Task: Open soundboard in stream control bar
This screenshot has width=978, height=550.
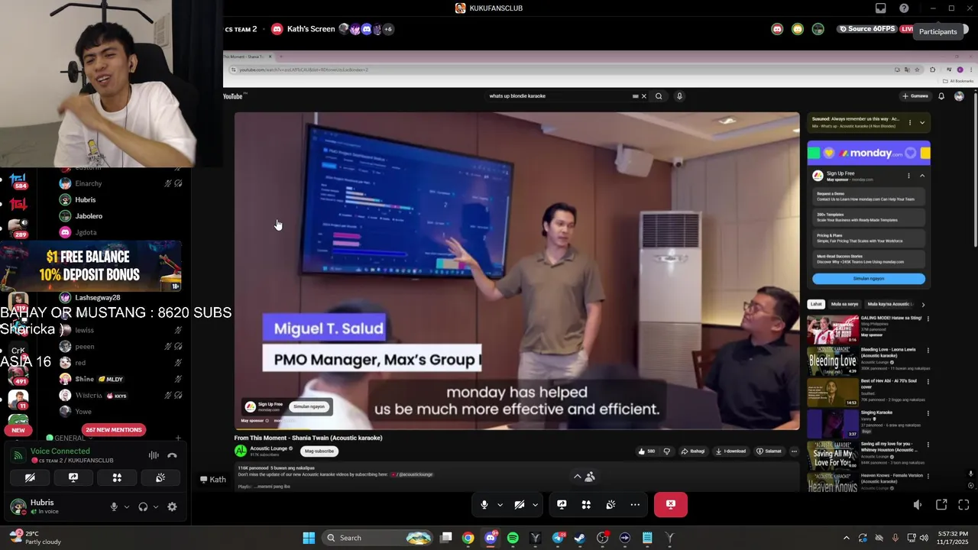Action: 610,504
